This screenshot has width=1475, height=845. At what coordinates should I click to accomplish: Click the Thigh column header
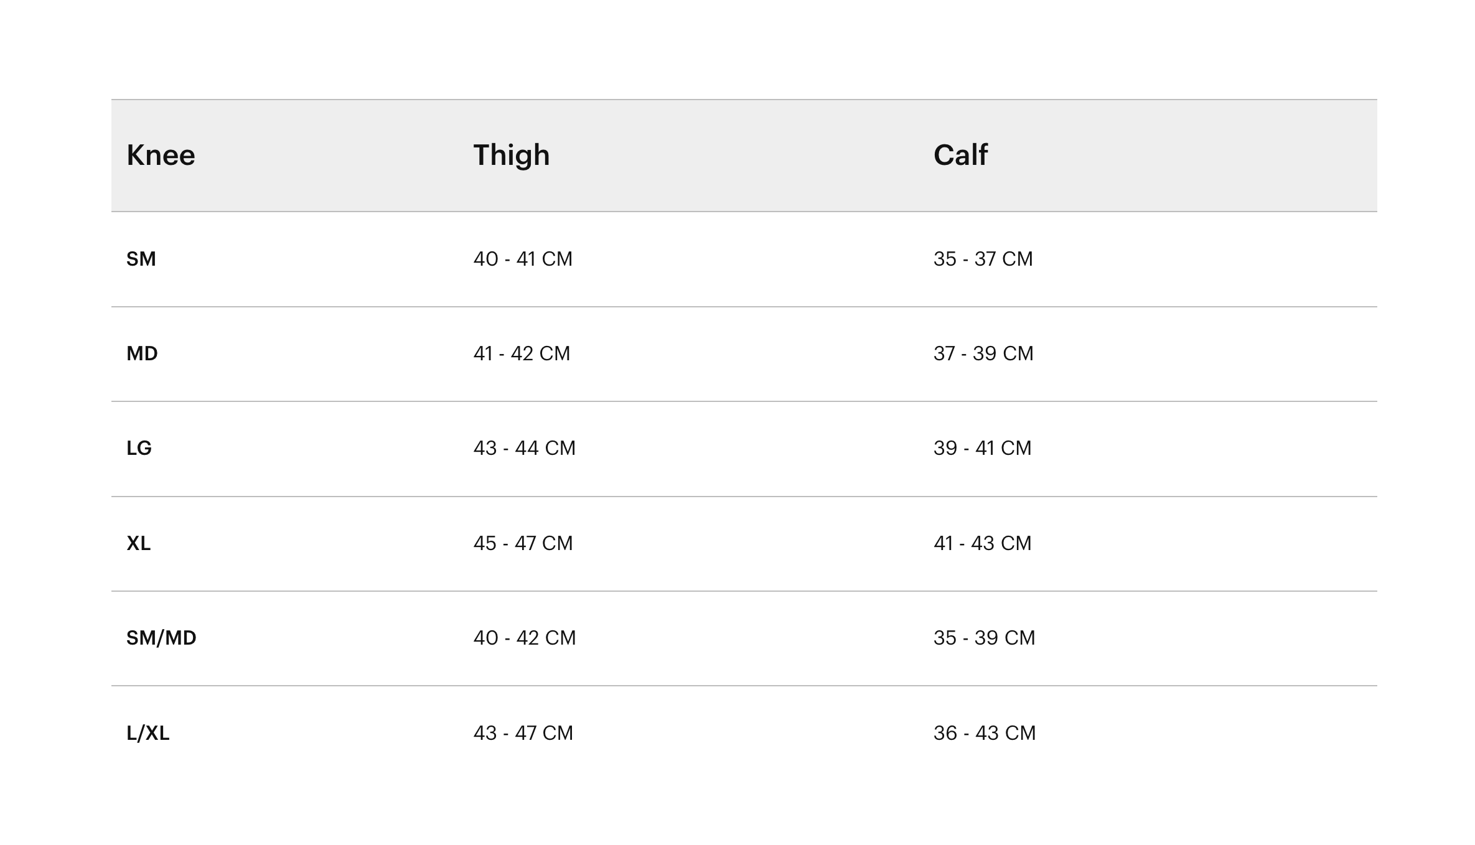click(512, 156)
